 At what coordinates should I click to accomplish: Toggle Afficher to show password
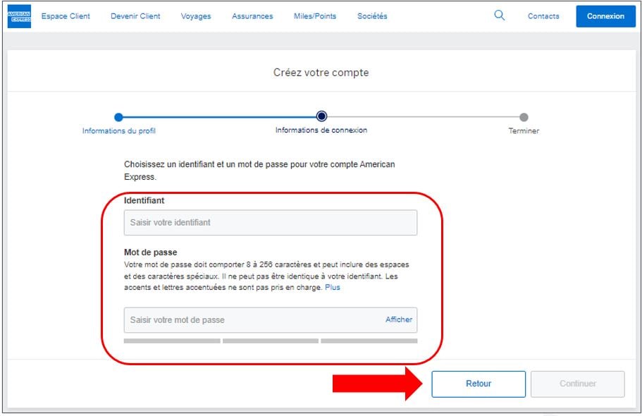(398, 320)
